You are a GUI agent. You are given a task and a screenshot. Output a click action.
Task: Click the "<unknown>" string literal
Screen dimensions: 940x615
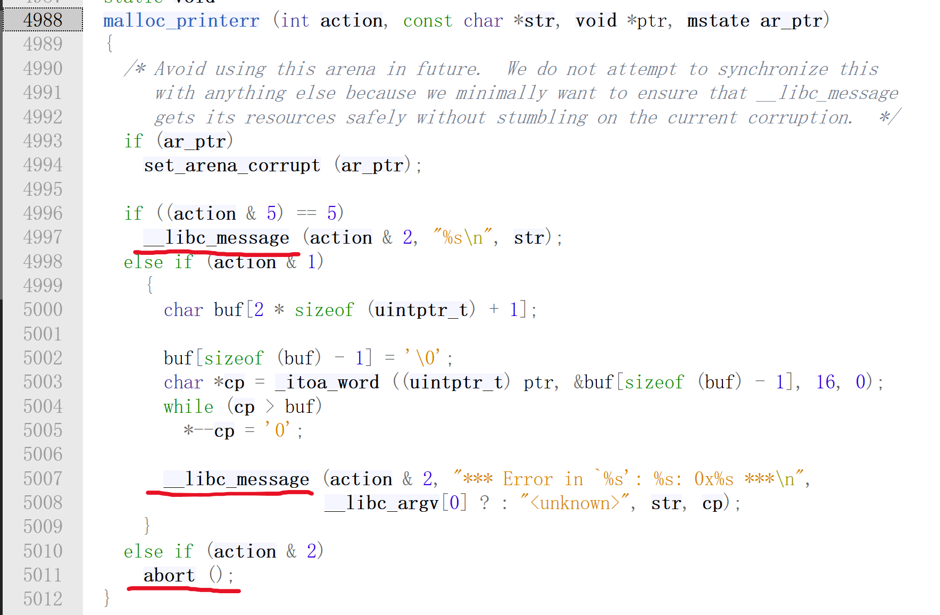pos(575,503)
